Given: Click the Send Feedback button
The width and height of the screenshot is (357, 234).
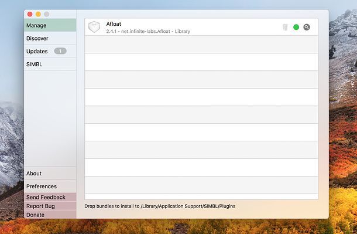Looking at the screenshot, I should 50,197.
